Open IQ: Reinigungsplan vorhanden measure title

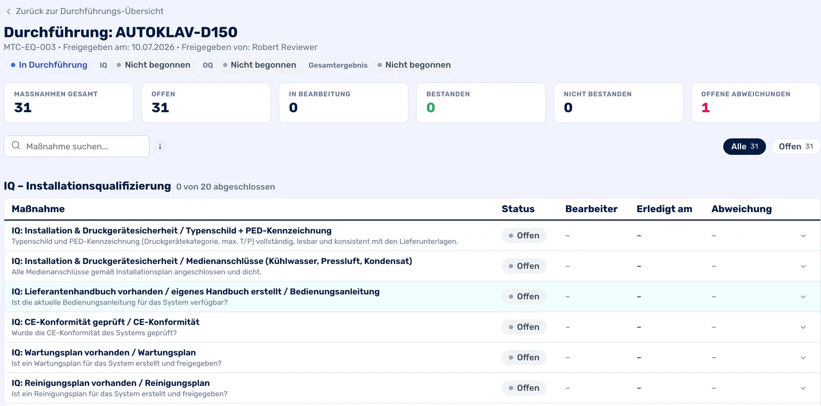coord(111,383)
